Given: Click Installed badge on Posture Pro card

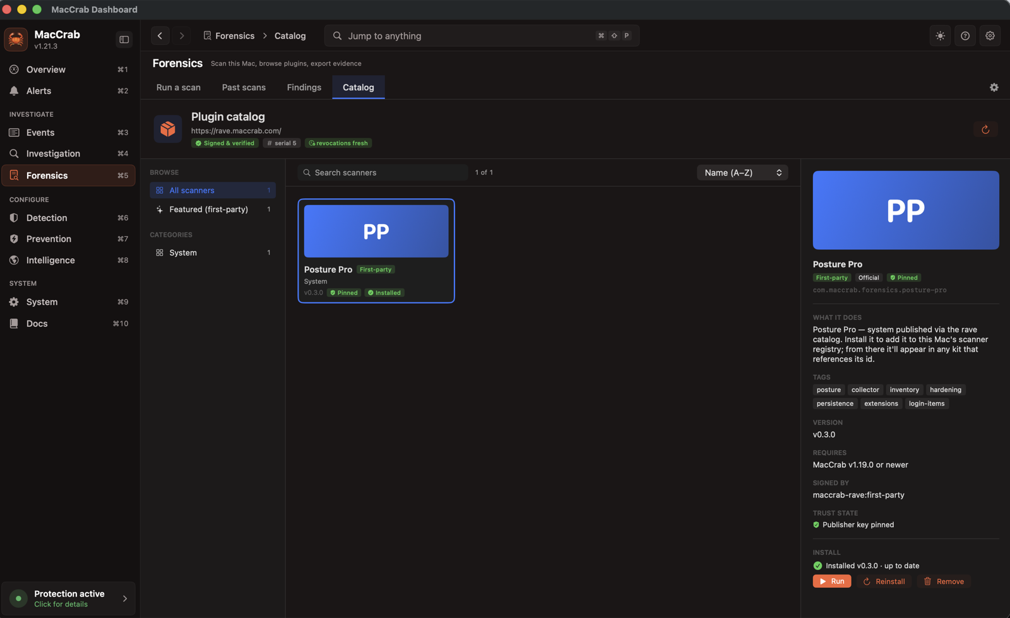Looking at the screenshot, I should click(384, 293).
